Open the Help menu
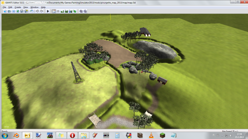The image size is (248, 139). [x=43, y=7]
